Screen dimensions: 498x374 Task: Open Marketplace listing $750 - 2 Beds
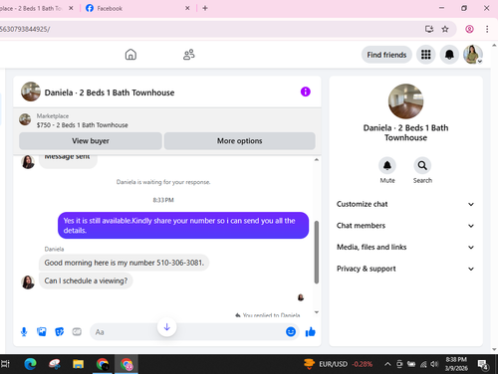click(x=82, y=125)
